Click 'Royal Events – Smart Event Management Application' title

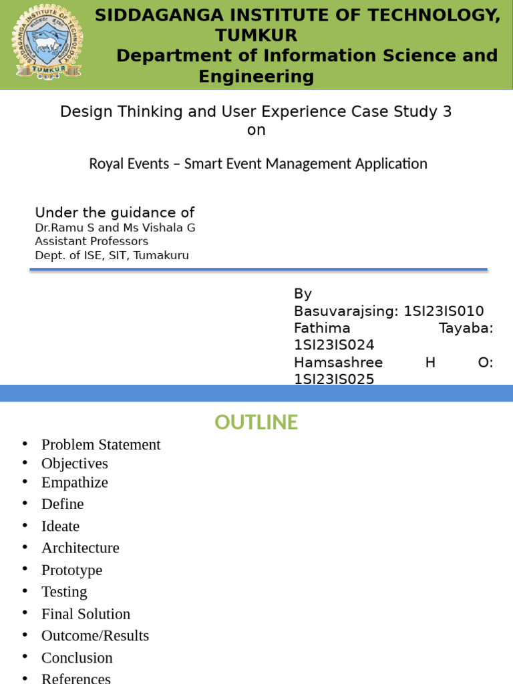tap(259, 164)
